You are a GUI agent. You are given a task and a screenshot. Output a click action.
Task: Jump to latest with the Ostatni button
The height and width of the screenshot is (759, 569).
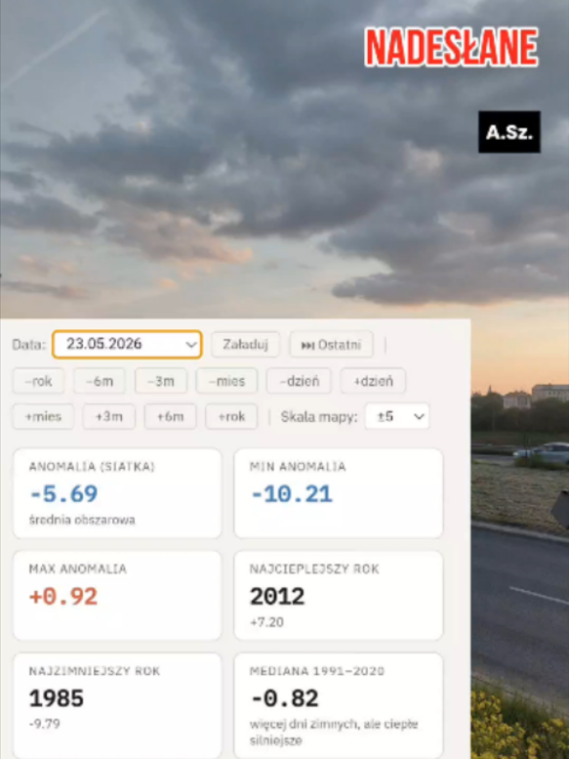click(331, 345)
